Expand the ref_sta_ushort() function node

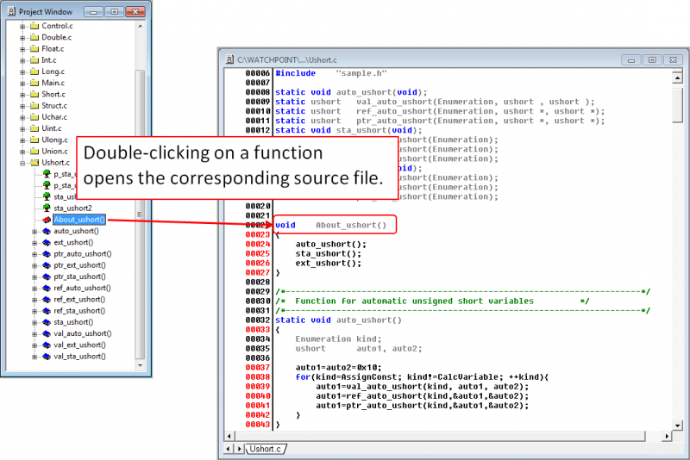click(x=34, y=312)
